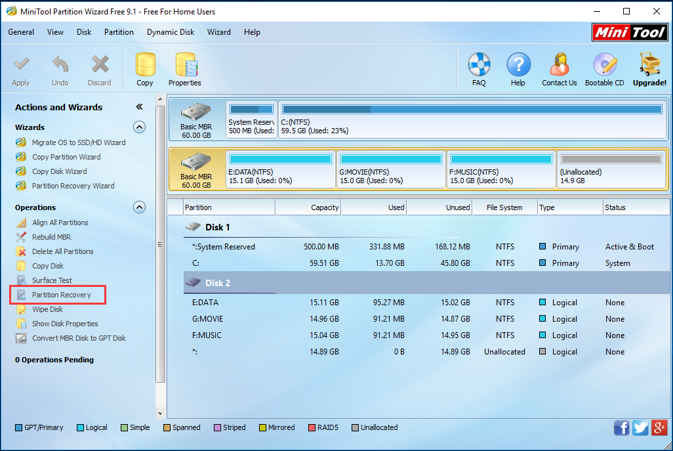
Task: Open the Wizard menu
Action: coord(219,32)
